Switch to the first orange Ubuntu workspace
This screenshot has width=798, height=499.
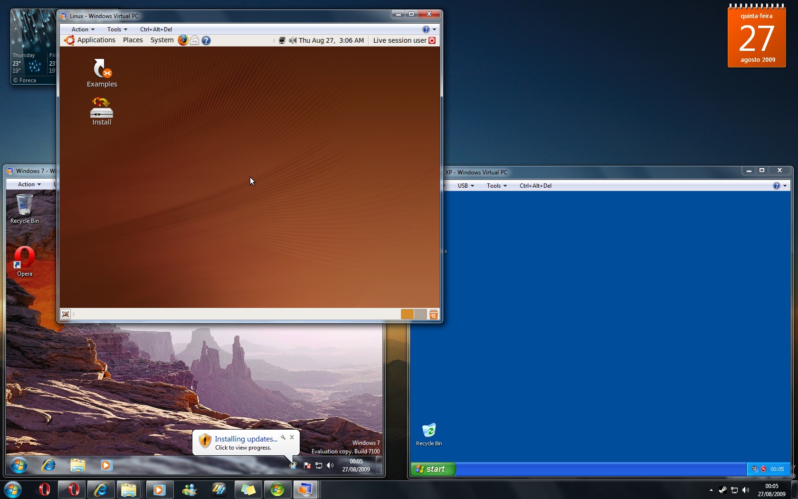click(407, 314)
